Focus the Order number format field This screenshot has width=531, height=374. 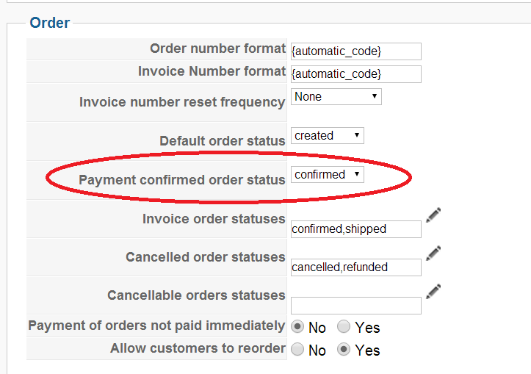point(355,51)
